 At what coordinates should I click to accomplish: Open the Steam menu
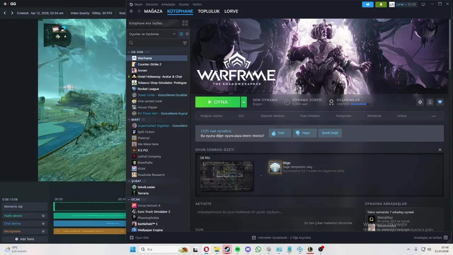(x=136, y=5)
